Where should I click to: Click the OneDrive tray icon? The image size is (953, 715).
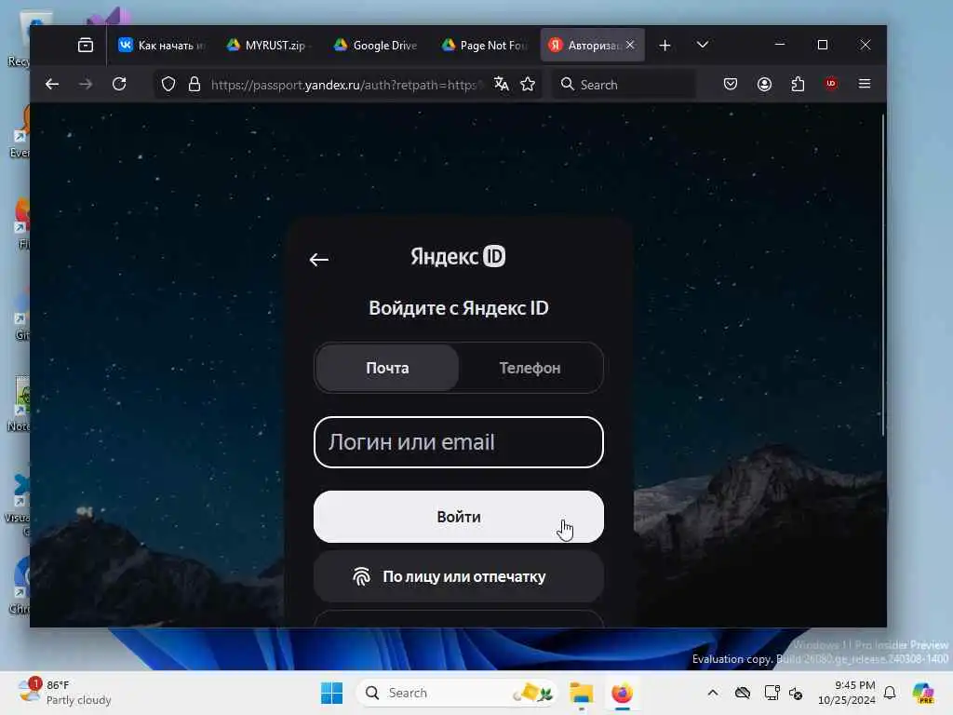click(x=742, y=693)
